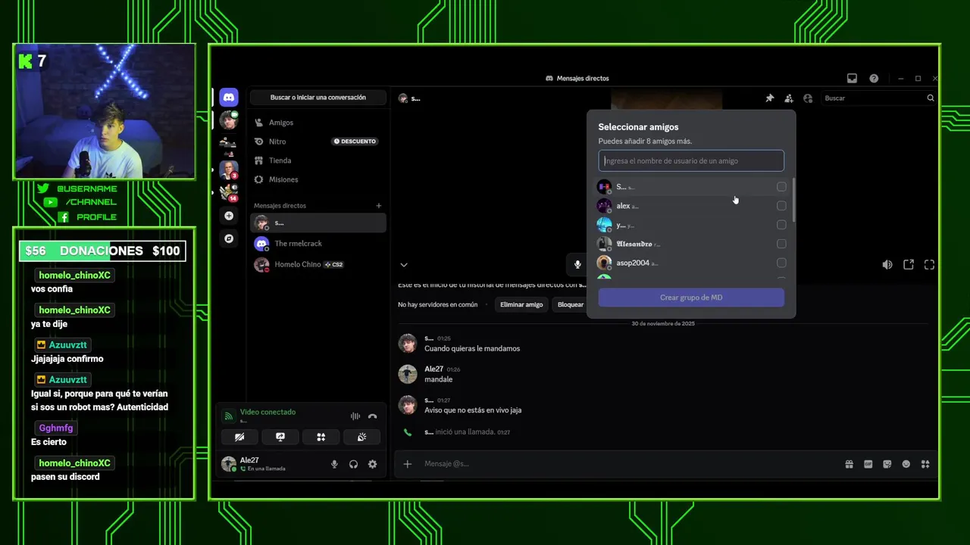Open Misiones section
970x545 pixels.
318,179
